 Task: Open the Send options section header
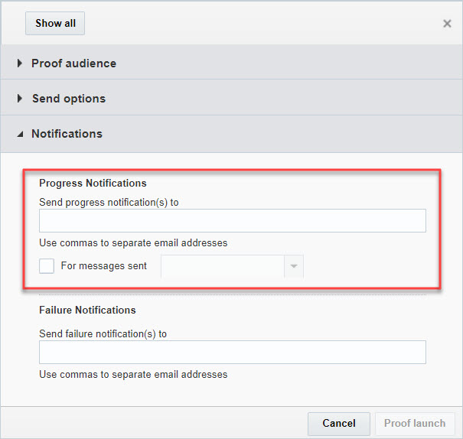69,99
